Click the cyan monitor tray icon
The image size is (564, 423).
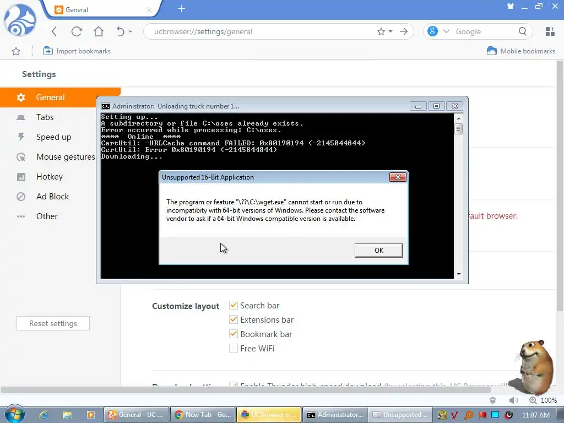point(495,415)
